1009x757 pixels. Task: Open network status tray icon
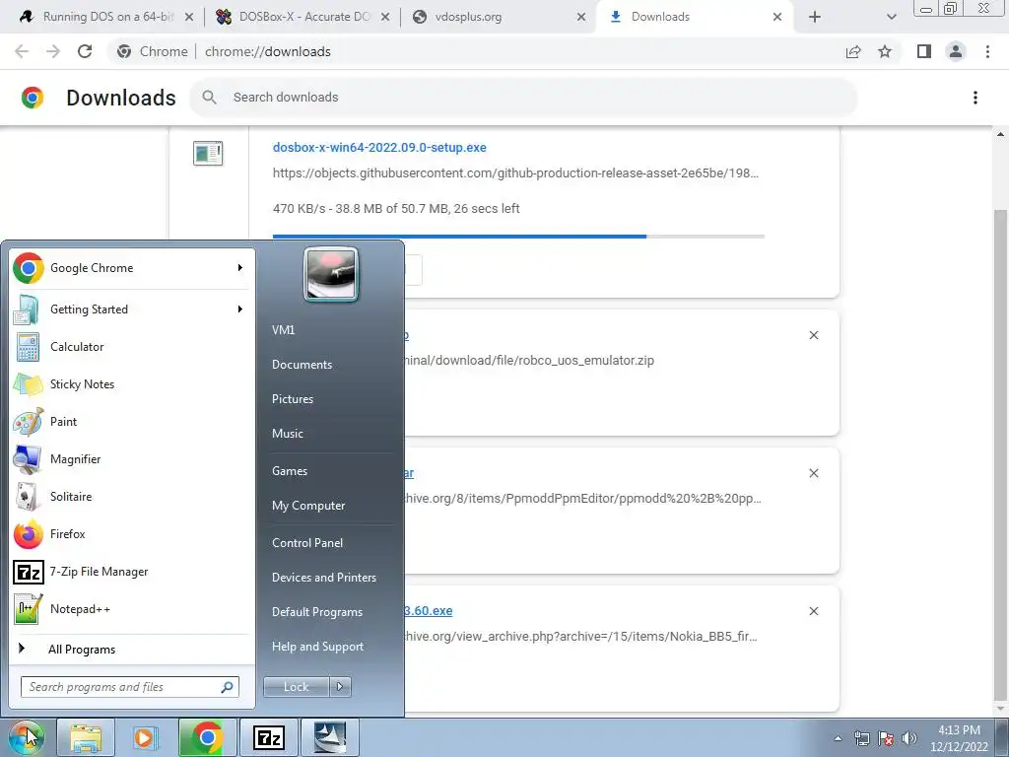(x=861, y=738)
